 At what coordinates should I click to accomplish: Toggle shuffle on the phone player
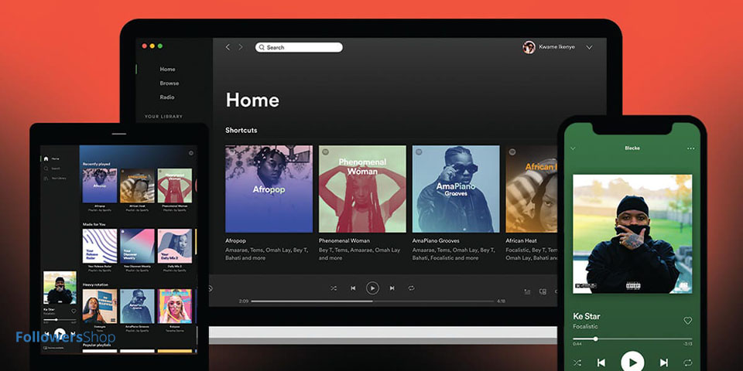(577, 362)
